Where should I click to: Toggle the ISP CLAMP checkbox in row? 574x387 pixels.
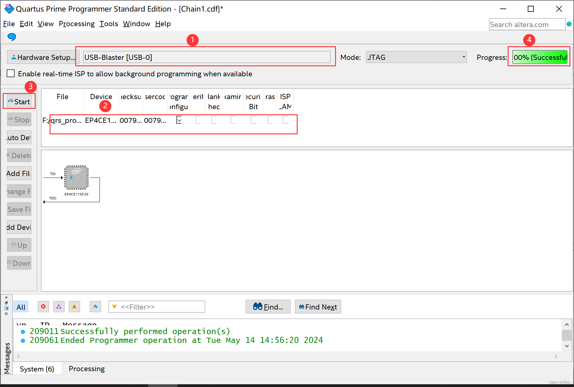click(285, 120)
